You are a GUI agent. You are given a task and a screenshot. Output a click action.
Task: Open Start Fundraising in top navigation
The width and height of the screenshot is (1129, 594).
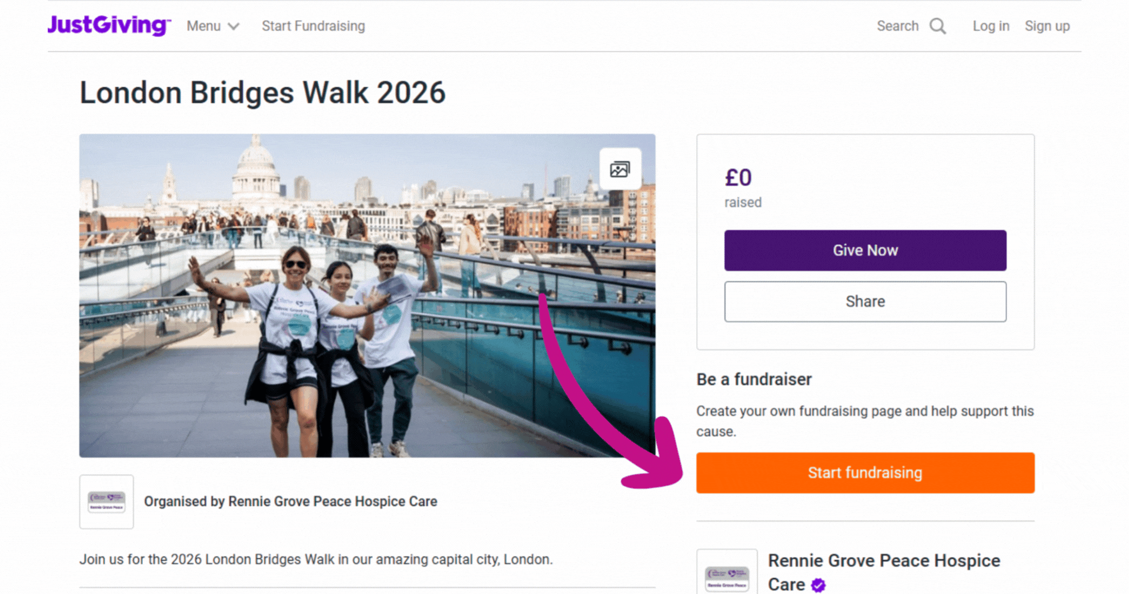[313, 26]
